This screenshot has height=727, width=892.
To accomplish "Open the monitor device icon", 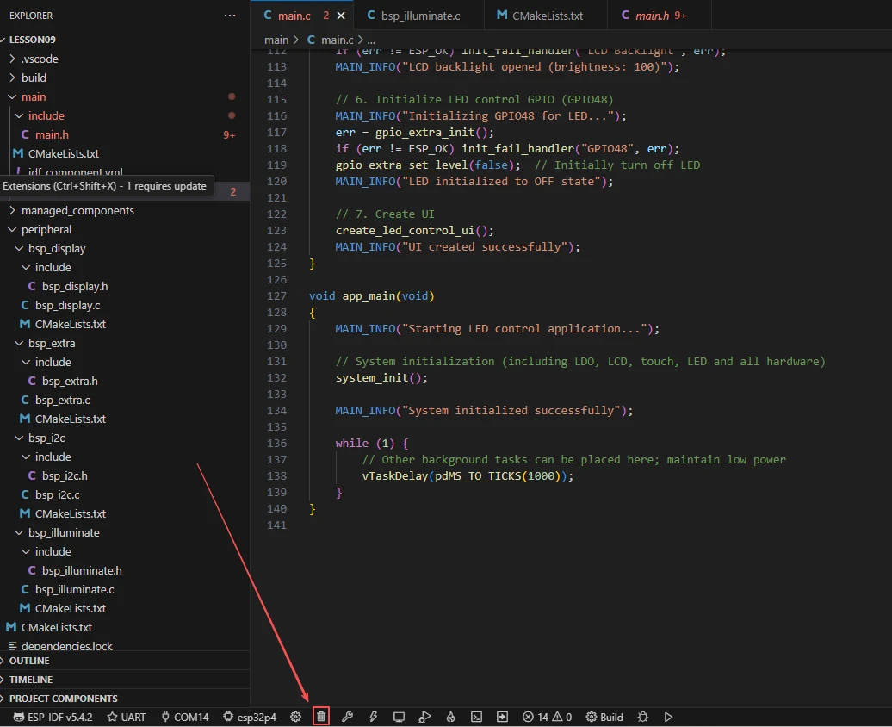I will pyautogui.click(x=399, y=717).
